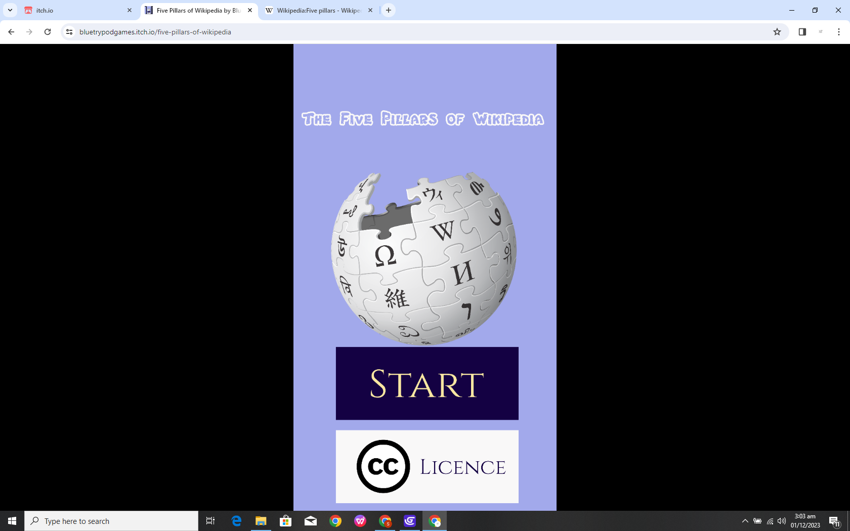This screenshot has height=531, width=850.
Task: Restore down the Chrome window
Action: point(815,10)
